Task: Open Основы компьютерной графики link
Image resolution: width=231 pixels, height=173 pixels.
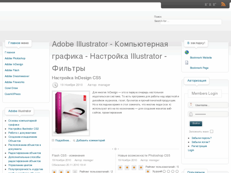Action: (22, 123)
